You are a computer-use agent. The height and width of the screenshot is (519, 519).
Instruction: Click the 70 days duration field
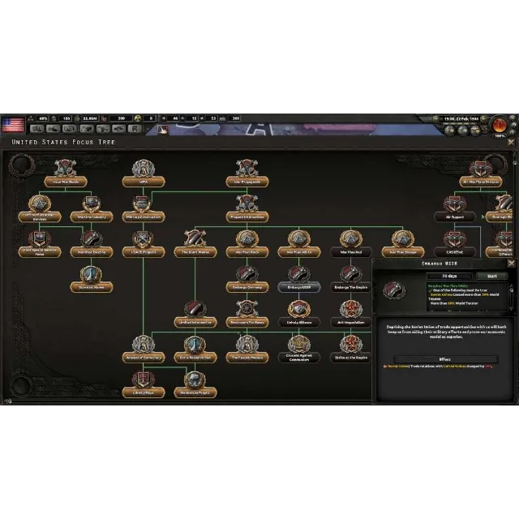coord(449,276)
